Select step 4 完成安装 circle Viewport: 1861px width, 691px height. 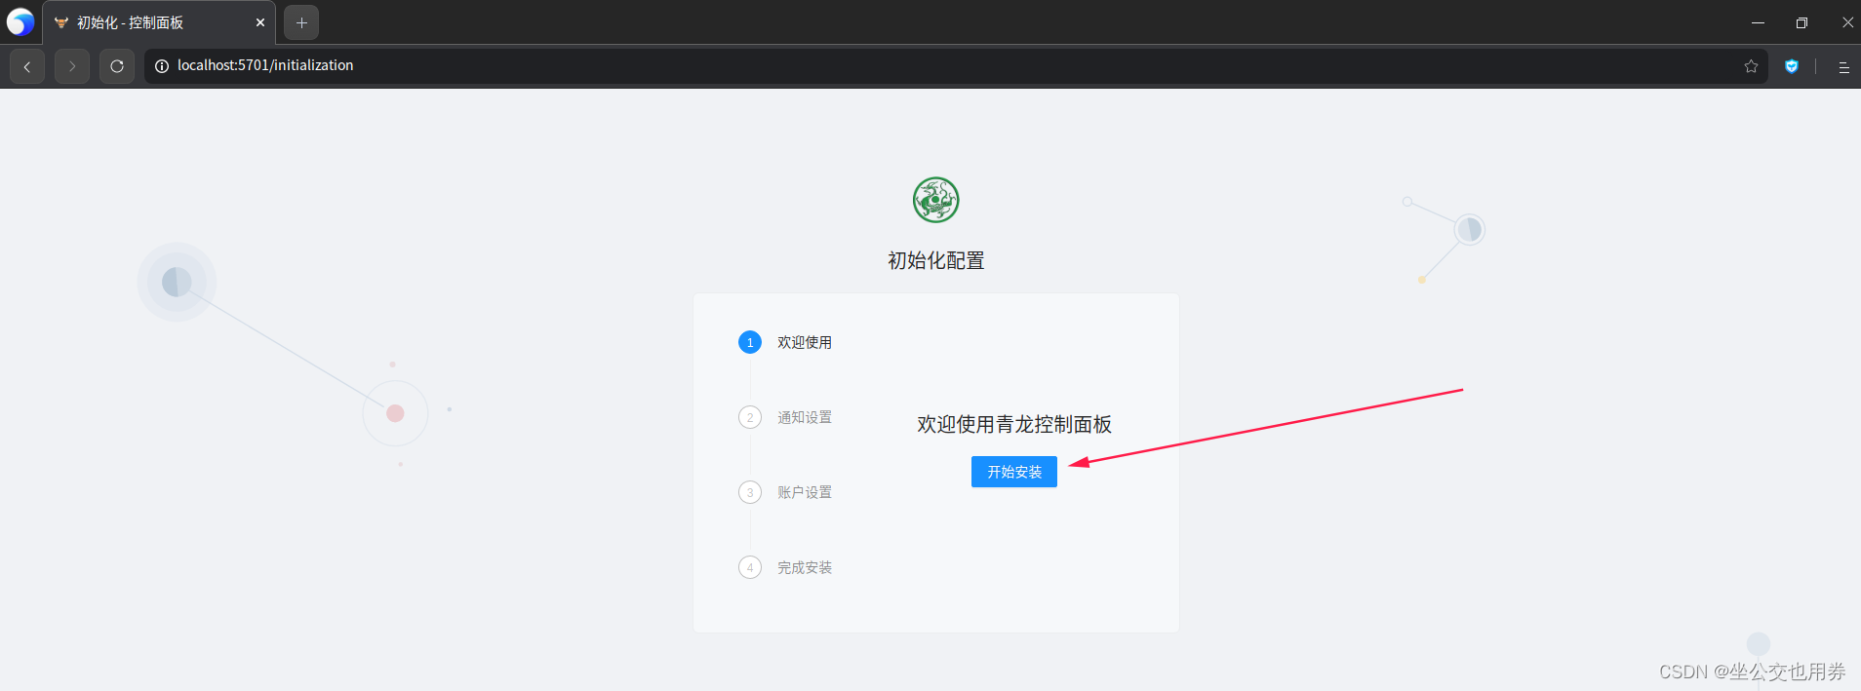(x=750, y=567)
